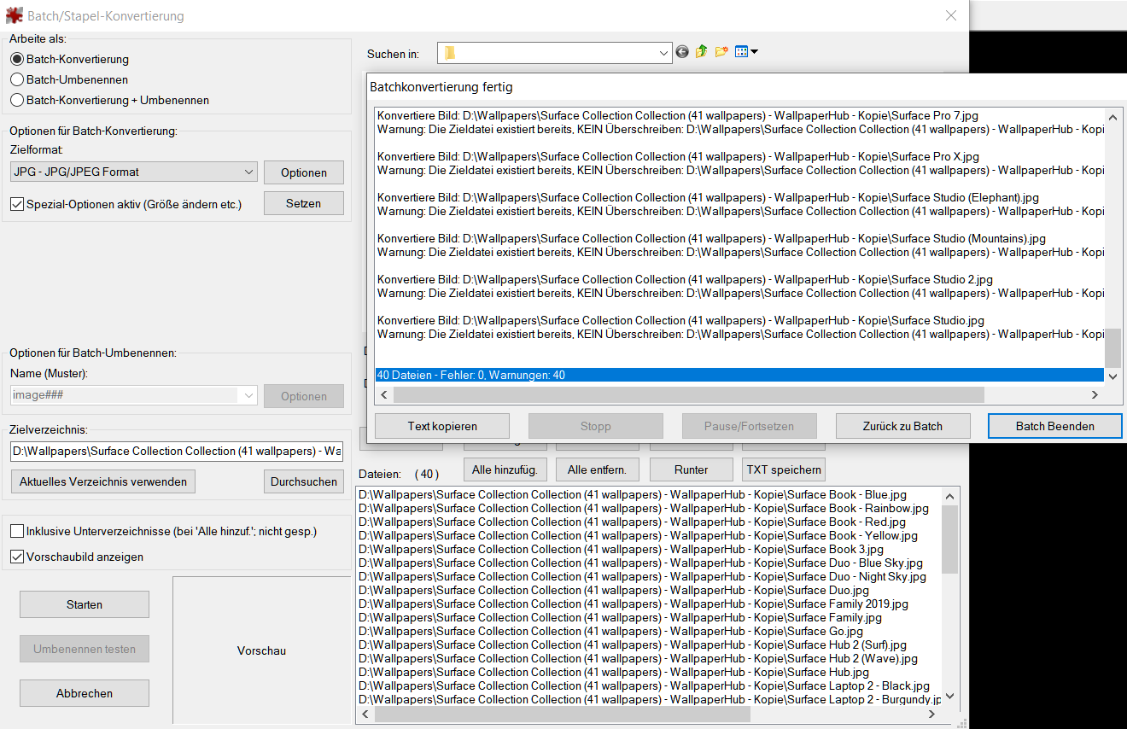Click the Pause/Fortsetzen button
The image size is (1127, 729).
(x=750, y=426)
